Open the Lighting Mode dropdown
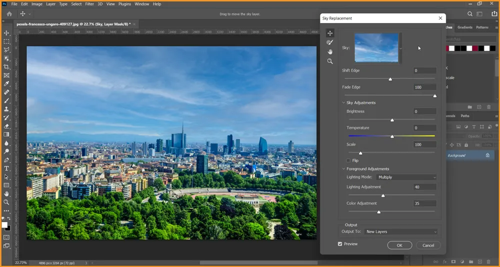The width and height of the screenshot is (500, 267). click(x=406, y=177)
